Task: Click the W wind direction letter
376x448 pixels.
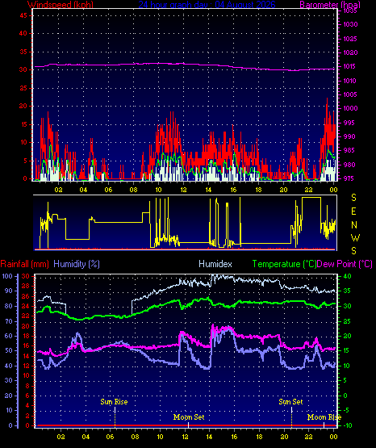Action: pyautogui.click(x=355, y=237)
